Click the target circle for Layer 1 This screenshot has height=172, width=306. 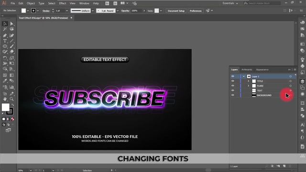pyautogui.click(x=290, y=76)
